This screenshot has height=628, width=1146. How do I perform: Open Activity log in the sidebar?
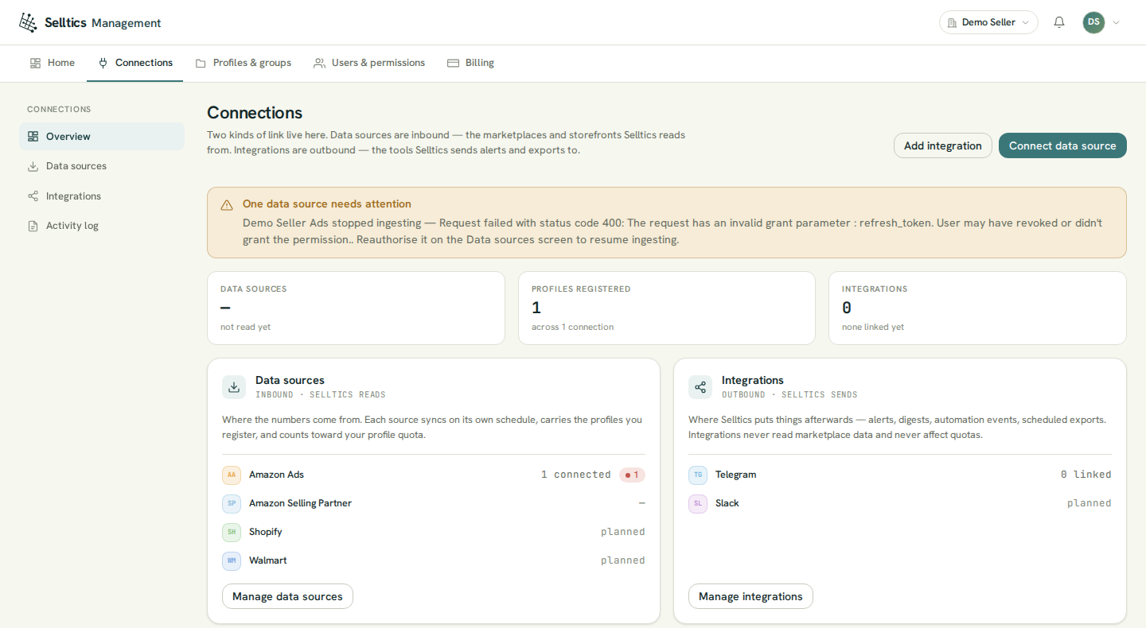click(102, 226)
